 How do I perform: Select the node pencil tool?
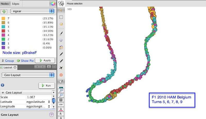click(61, 54)
